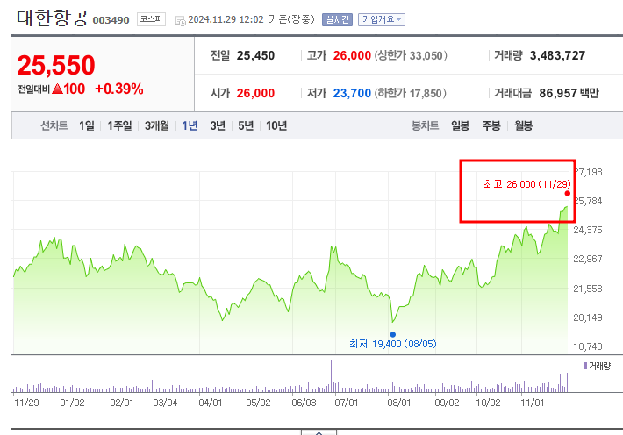Screen dimensions: 623x435
Task: Switch to 주봉 candlestick chart
Action: pos(491,126)
